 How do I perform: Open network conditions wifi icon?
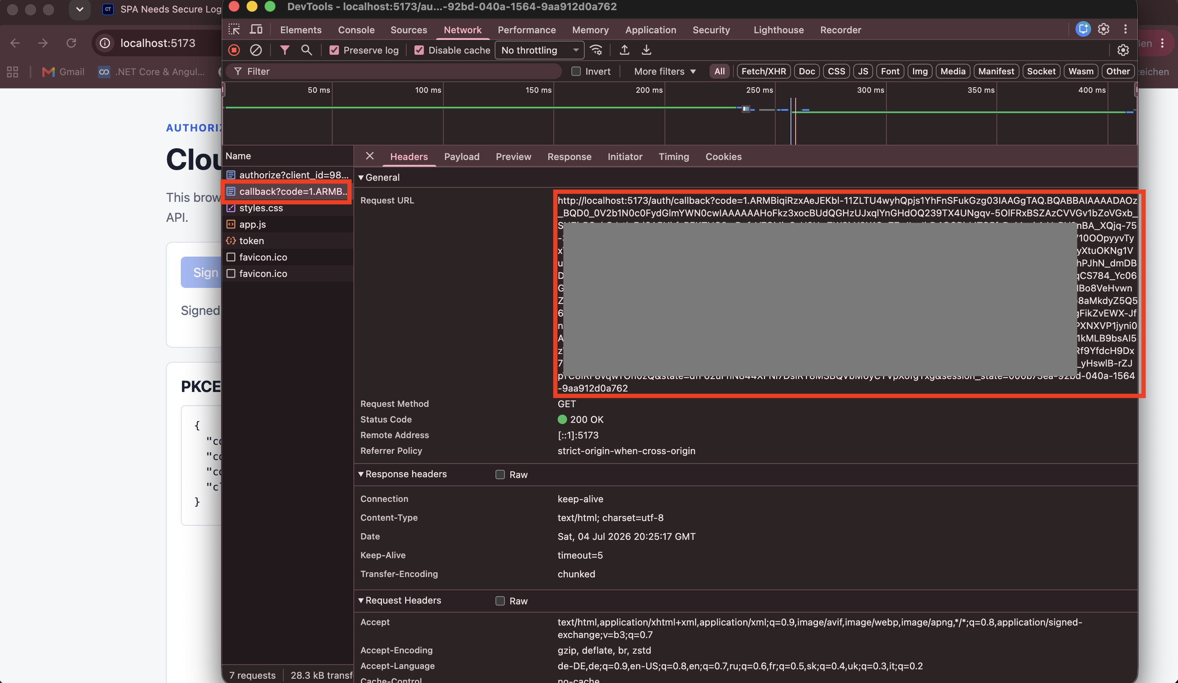pos(596,50)
